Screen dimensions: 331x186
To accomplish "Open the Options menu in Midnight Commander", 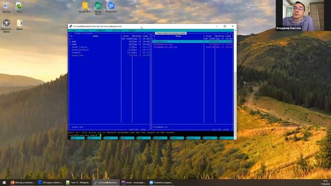I will (117, 30).
